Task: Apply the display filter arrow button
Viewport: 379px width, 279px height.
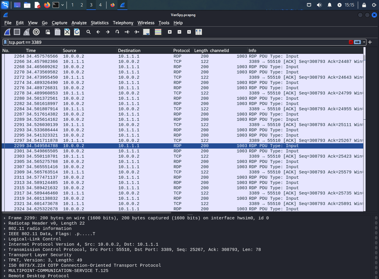Action: [357, 42]
